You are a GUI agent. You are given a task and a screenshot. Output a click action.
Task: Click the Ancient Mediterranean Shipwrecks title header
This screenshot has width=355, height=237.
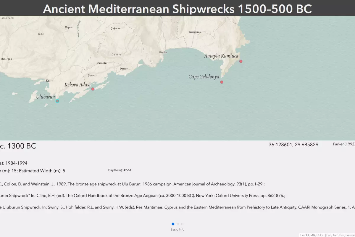click(177, 9)
